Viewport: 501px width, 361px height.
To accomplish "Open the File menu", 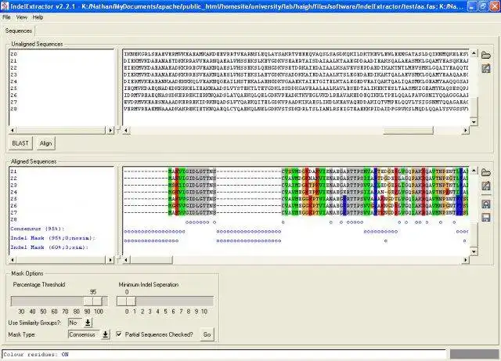I will (x=6, y=17).
